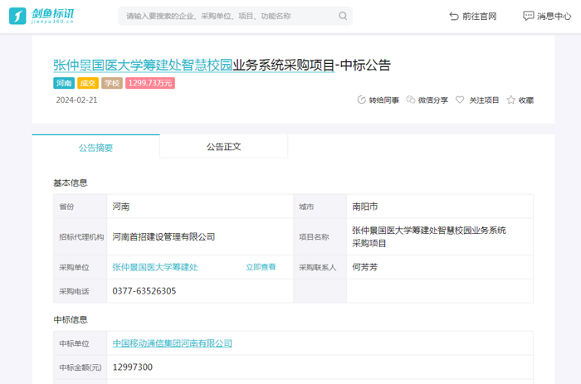This screenshot has height=384, width=581.
Task: Select contact name 何芳芳
Action: click(365, 267)
